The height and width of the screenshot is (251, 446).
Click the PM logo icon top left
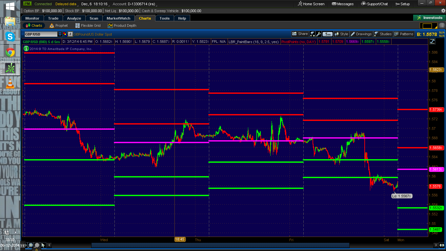tap(28, 4)
